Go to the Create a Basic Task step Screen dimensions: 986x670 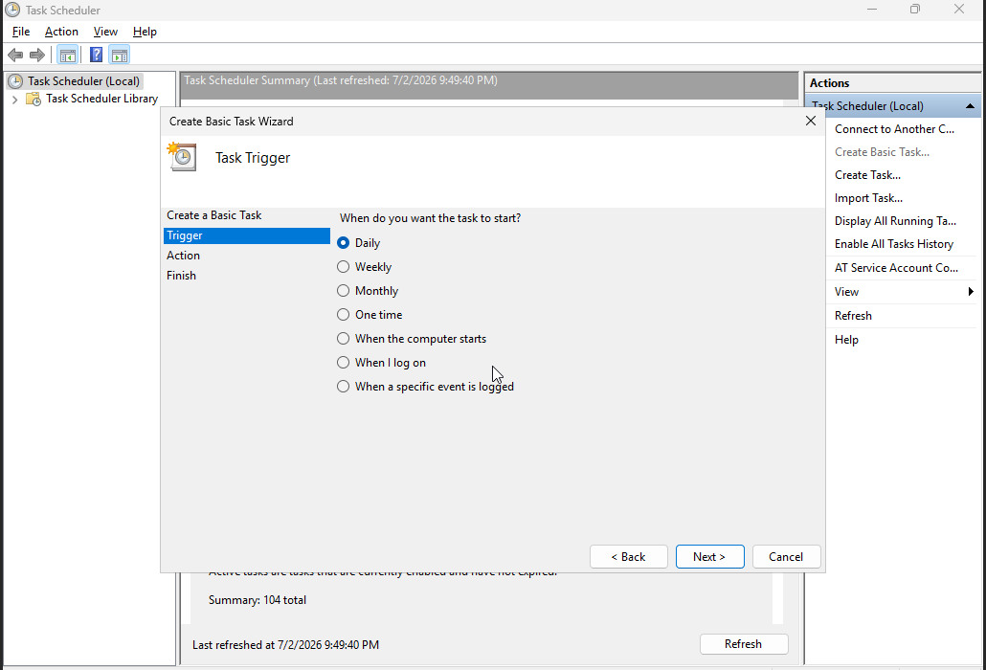[213, 215]
